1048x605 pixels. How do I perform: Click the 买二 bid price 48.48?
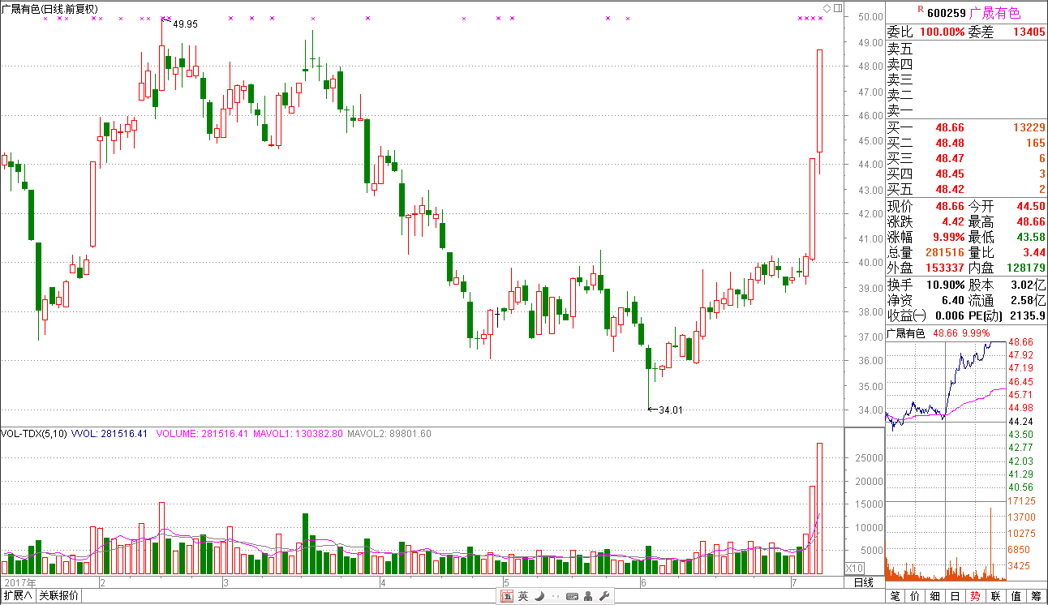[x=950, y=143]
